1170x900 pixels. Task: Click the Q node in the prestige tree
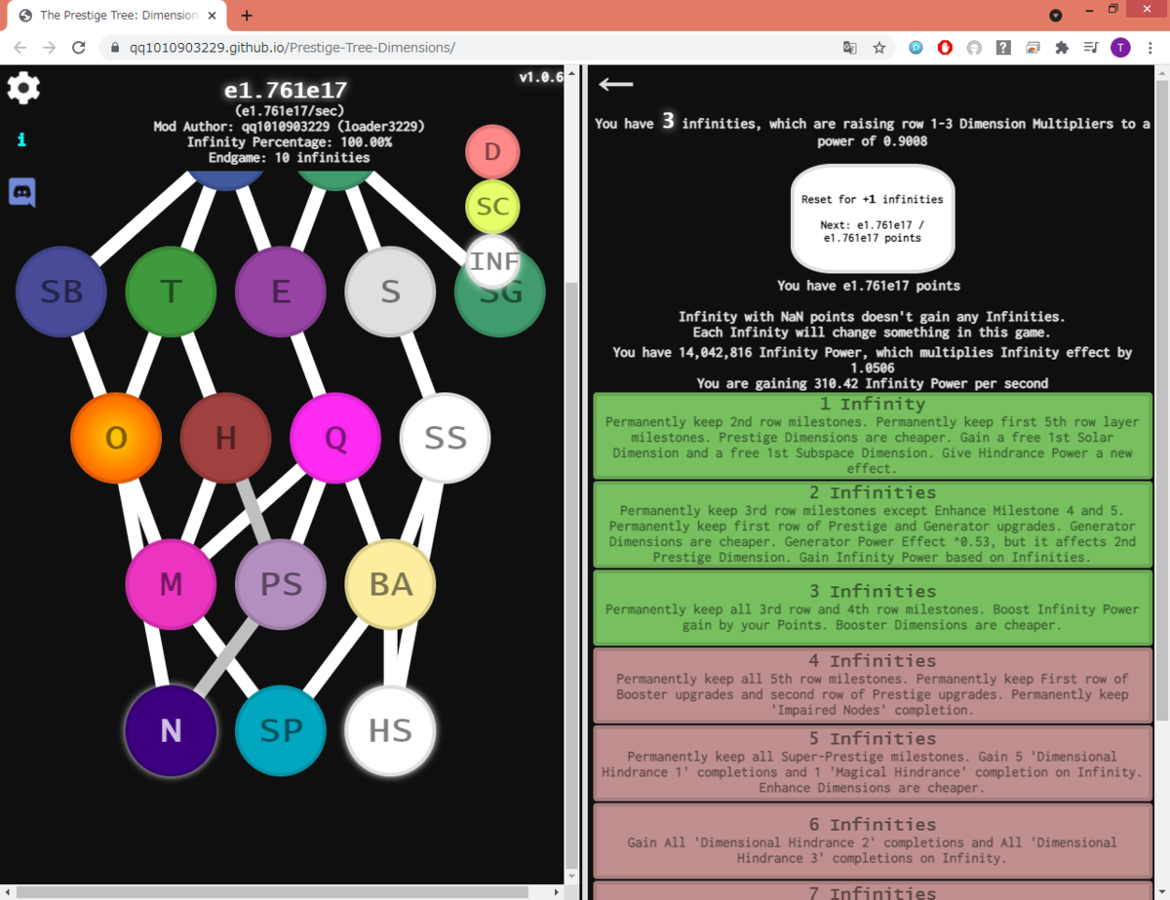coord(335,439)
